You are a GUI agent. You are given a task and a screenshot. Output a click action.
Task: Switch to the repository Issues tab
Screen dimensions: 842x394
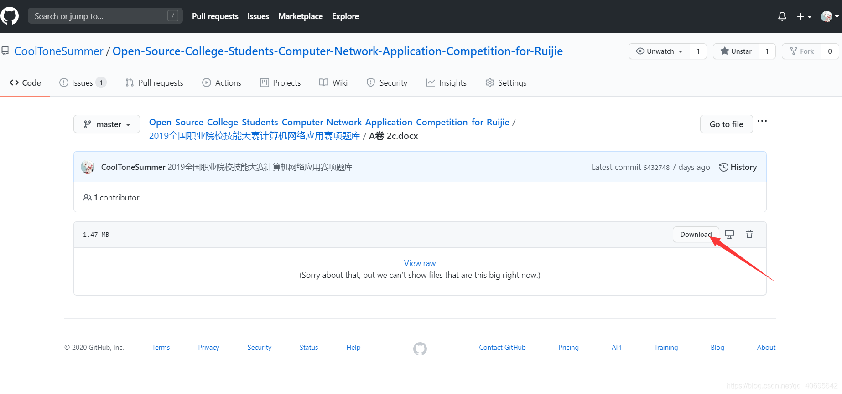pos(83,83)
